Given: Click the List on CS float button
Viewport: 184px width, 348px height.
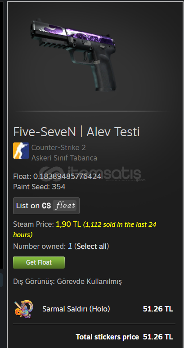Looking at the screenshot, I should click(x=46, y=206).
